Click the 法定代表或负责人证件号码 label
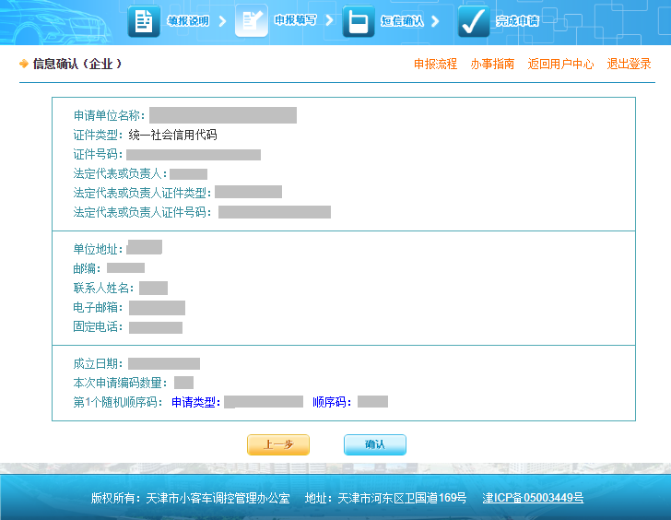The image size is (671, 520). click(143, 212)
